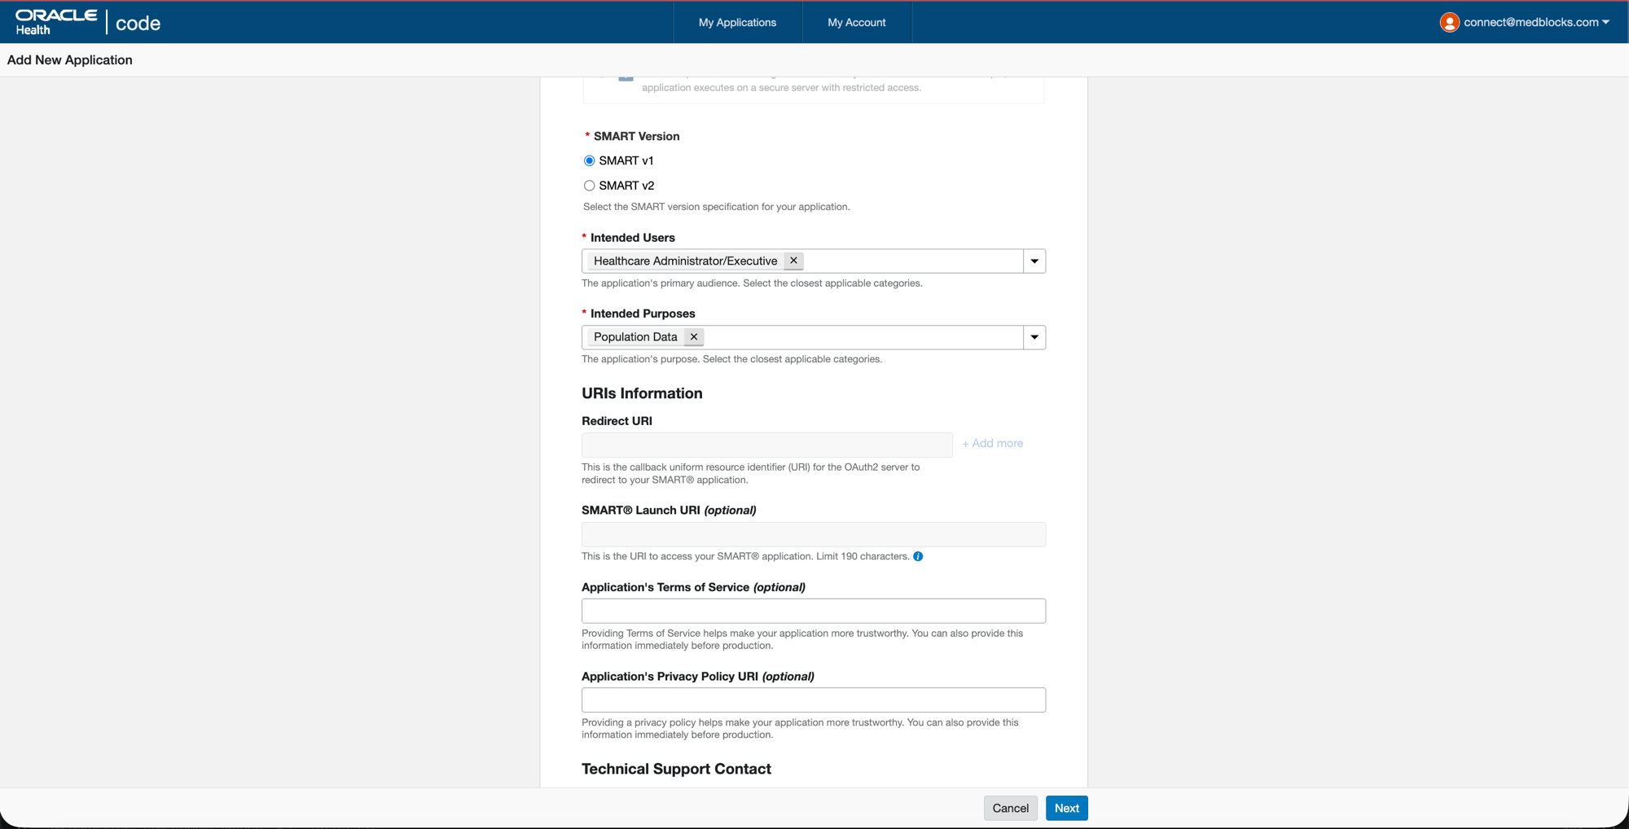Screen dimensions: 1629x829
Task: Select SMART v2 radio option
Action: tap(589, 186)
